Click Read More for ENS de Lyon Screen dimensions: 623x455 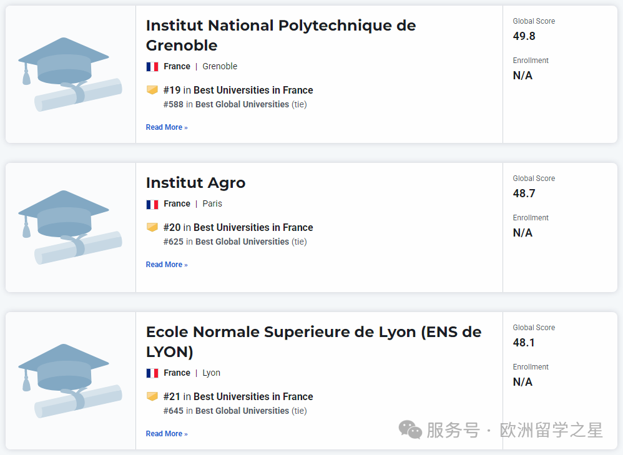(x=166, y=434)
